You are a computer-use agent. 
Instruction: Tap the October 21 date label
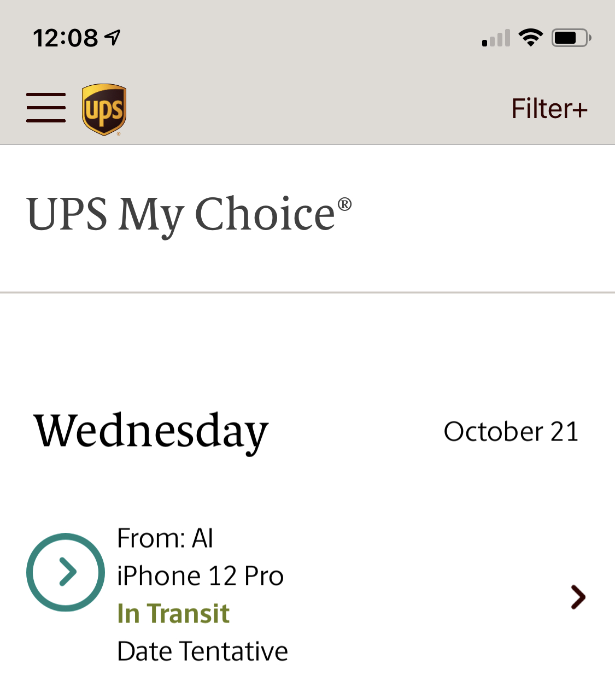[x=511, y=432]
